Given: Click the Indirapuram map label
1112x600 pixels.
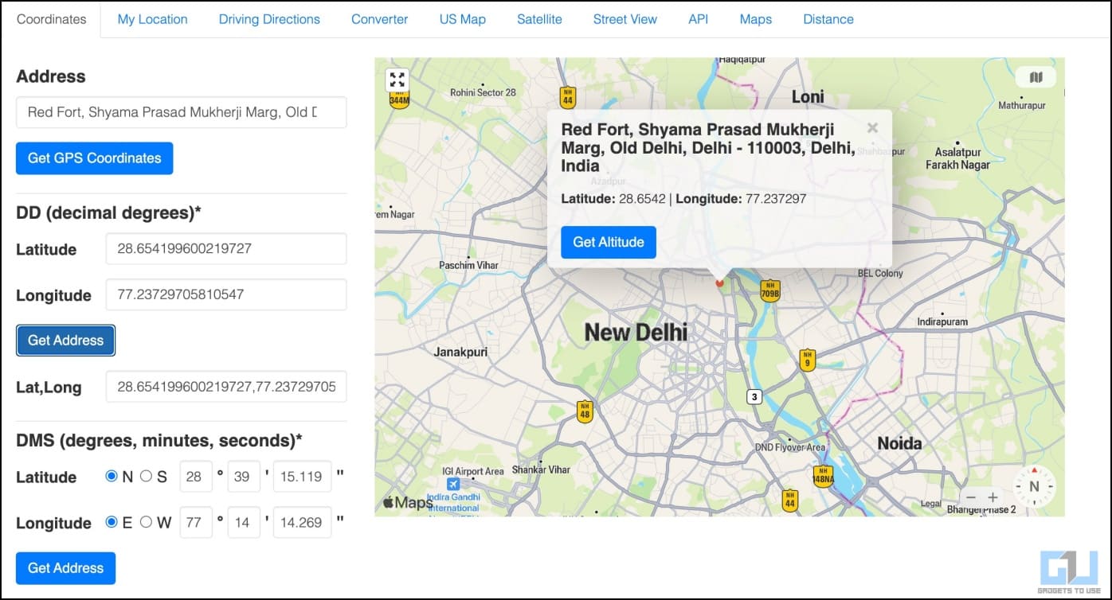Looking at the screenshot, I should click(942, 321).
